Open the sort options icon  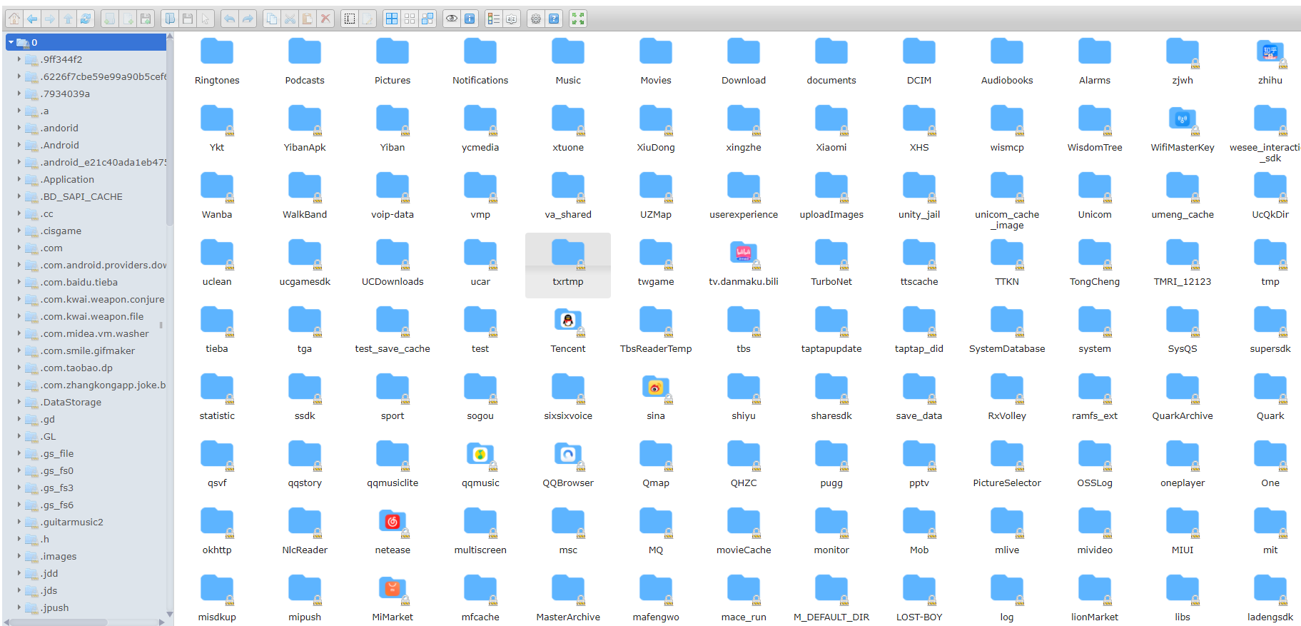pos(511,19)
